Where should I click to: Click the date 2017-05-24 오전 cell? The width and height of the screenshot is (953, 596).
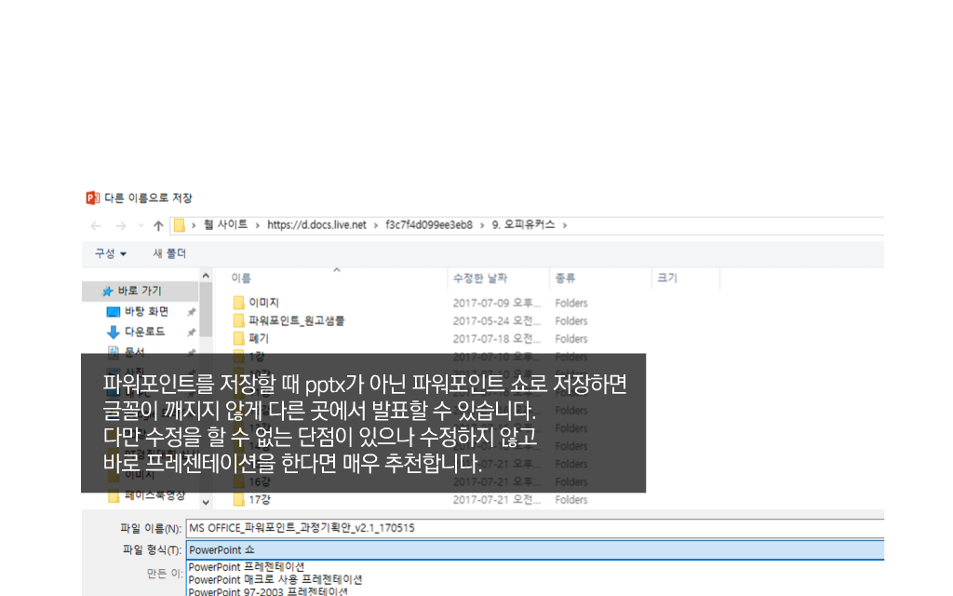[x=497, y=321]
